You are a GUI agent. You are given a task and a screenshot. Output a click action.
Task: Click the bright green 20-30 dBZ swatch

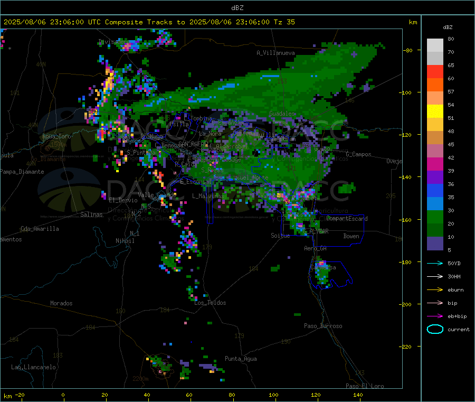pyautogui.click(x=435, y=217)
